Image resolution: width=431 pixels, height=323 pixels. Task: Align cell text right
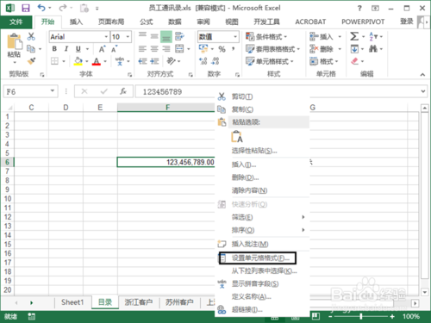click(166, 49)
